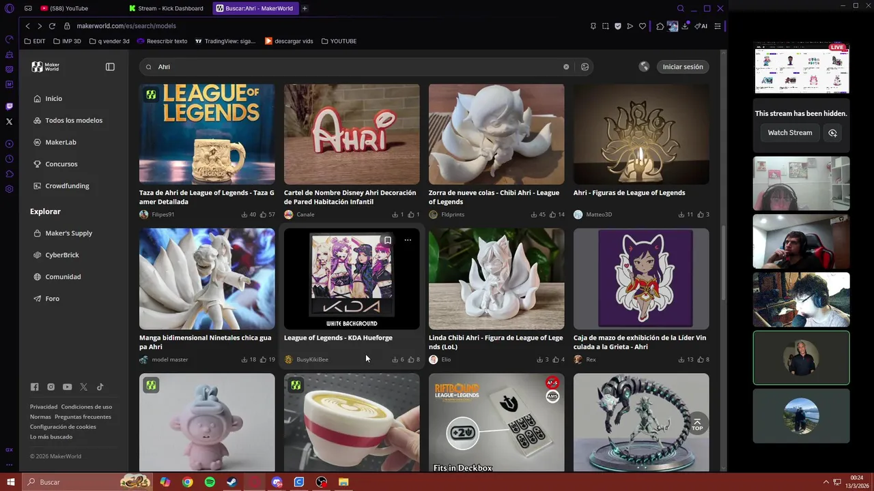Click the MakerWorld logo
Viewport: 874px width, 491px height.
click(x=46, y=67)
